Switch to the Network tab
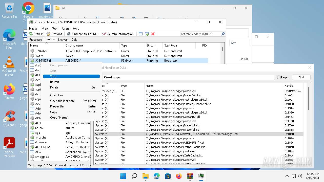 coord(63,40)
